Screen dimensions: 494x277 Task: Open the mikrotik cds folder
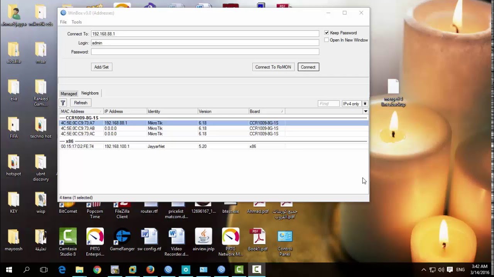coord(41,15)
